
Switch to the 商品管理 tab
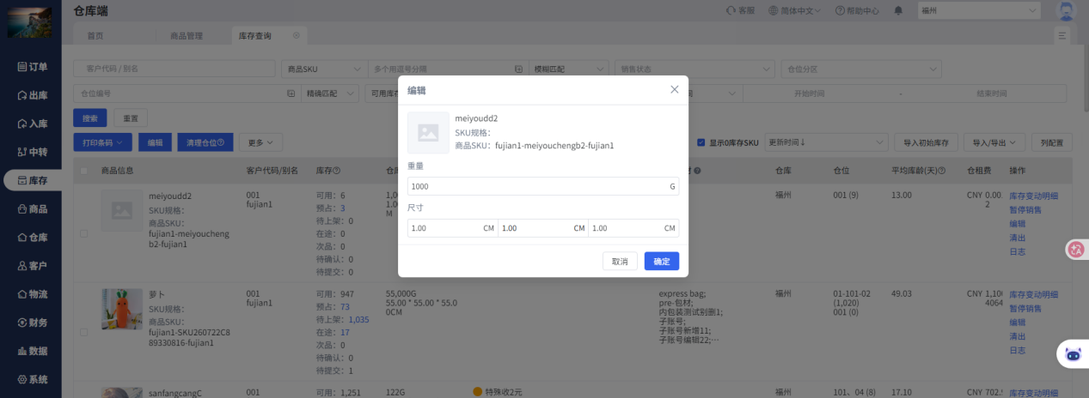point(187,36)
